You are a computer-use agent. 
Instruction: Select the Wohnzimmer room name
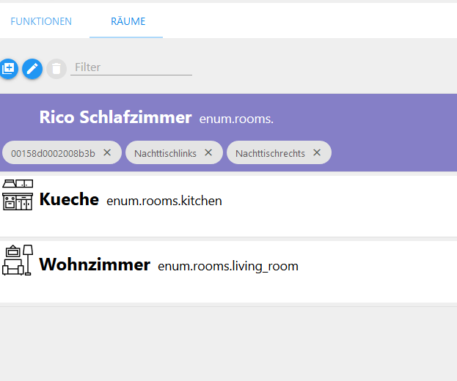coord(95,265)
